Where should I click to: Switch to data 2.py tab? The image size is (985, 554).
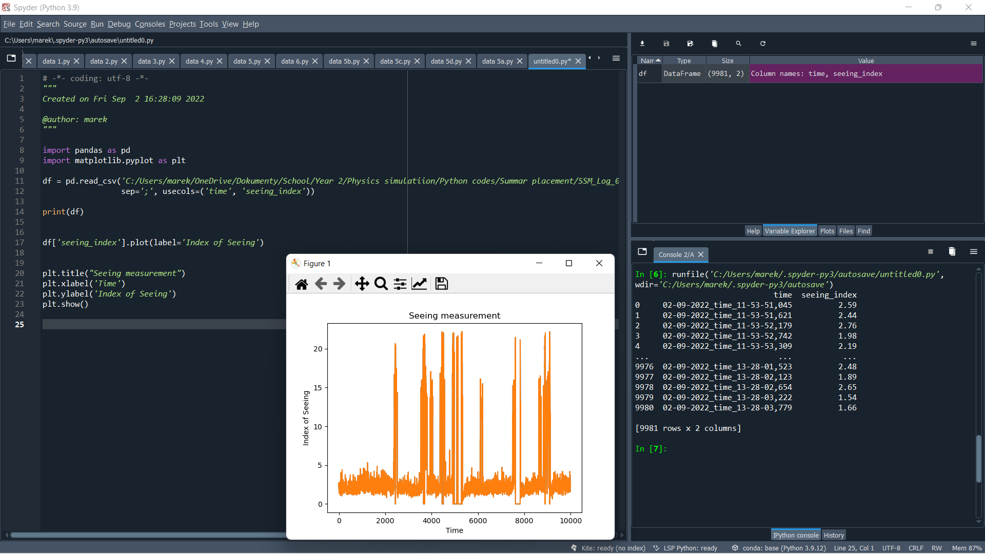(104, 61)
